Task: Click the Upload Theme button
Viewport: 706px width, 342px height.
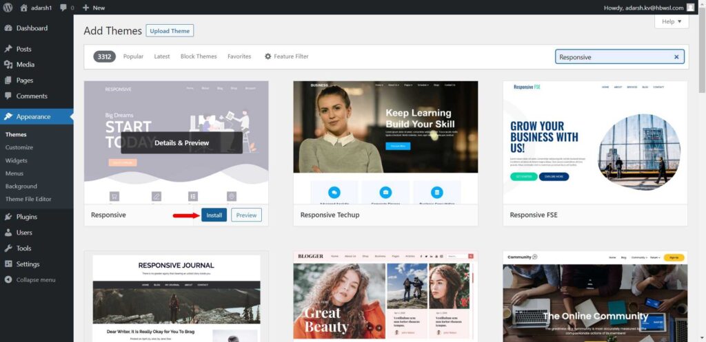Action: tap(170, 31)
